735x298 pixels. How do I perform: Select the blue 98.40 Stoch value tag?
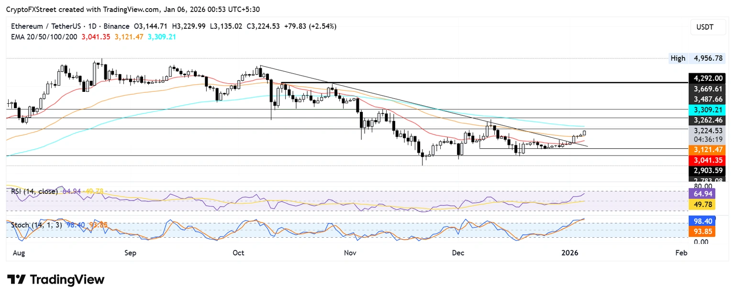coord(701,221)
